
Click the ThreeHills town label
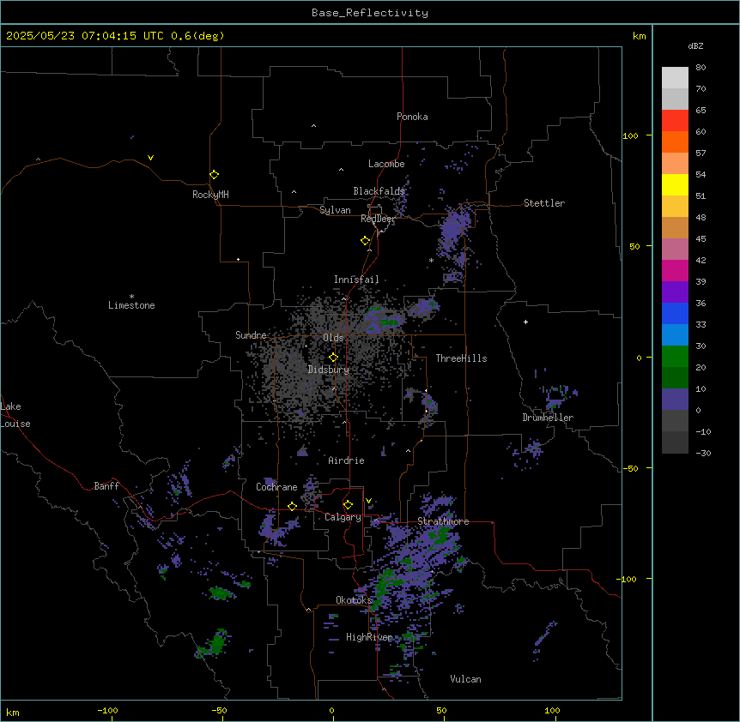(x=461, y=358)
